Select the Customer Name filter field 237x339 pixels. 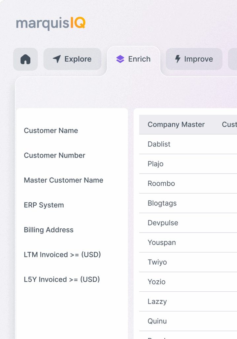click(x=51, y=130)
